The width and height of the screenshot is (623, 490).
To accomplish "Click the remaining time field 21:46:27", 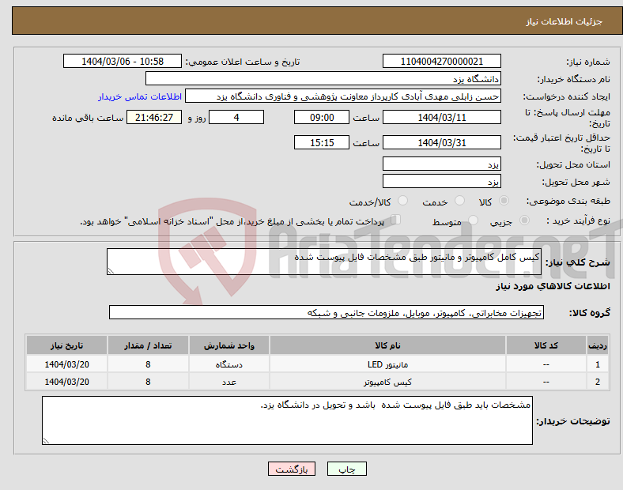I will pyautogui.click(x=154, y=117).
